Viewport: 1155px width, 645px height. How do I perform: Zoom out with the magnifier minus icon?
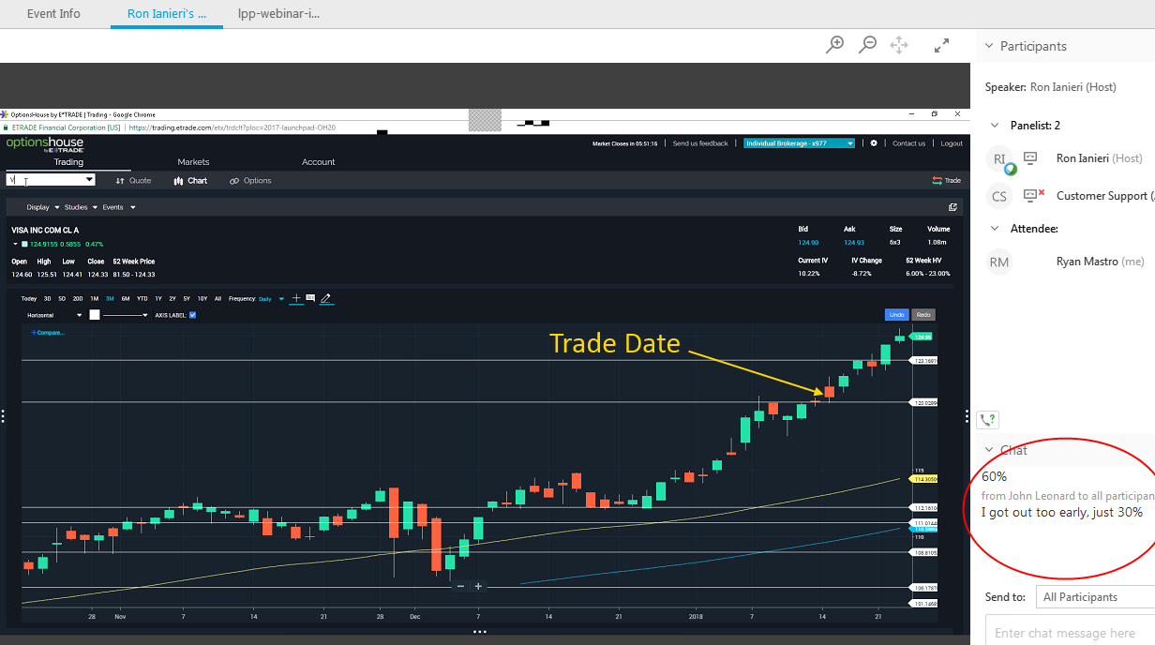(868, 44)
